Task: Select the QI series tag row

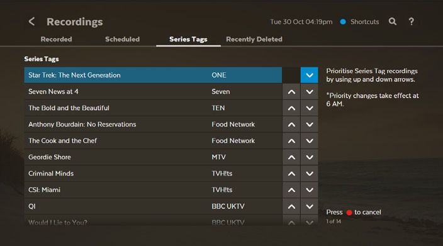Action: [x=153, y=206]
